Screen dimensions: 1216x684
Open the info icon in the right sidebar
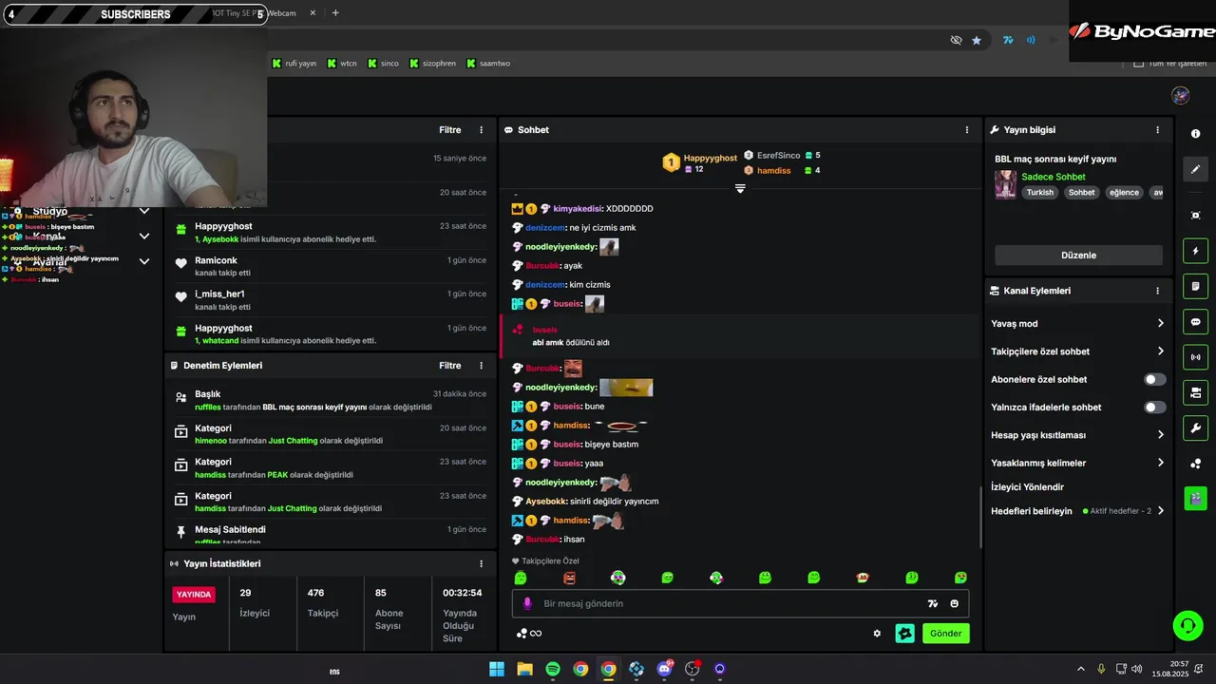(1195, 134)
